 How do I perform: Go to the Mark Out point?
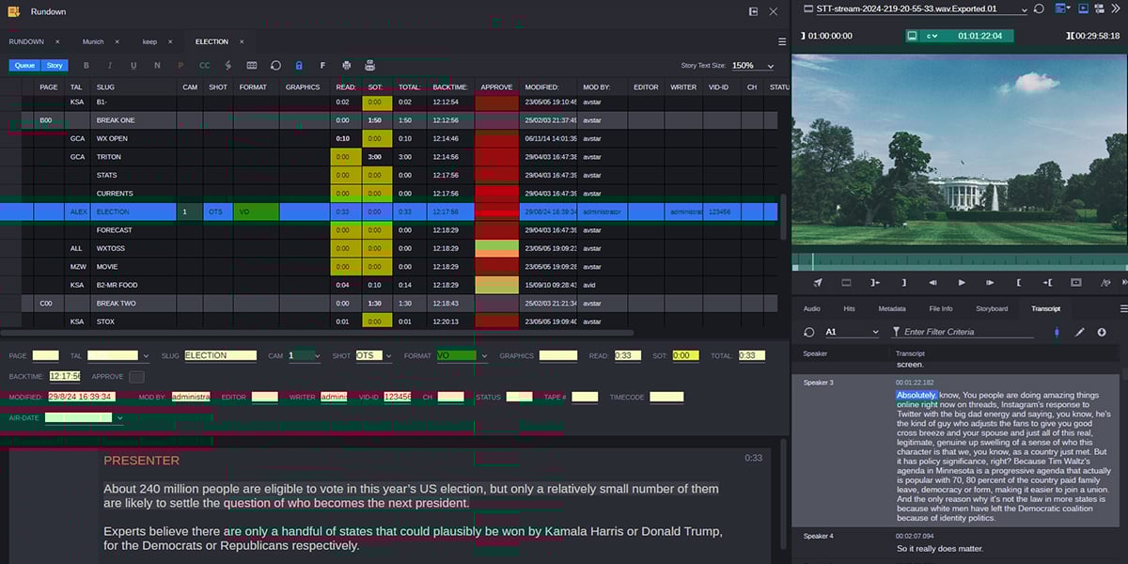click(875, 282)
